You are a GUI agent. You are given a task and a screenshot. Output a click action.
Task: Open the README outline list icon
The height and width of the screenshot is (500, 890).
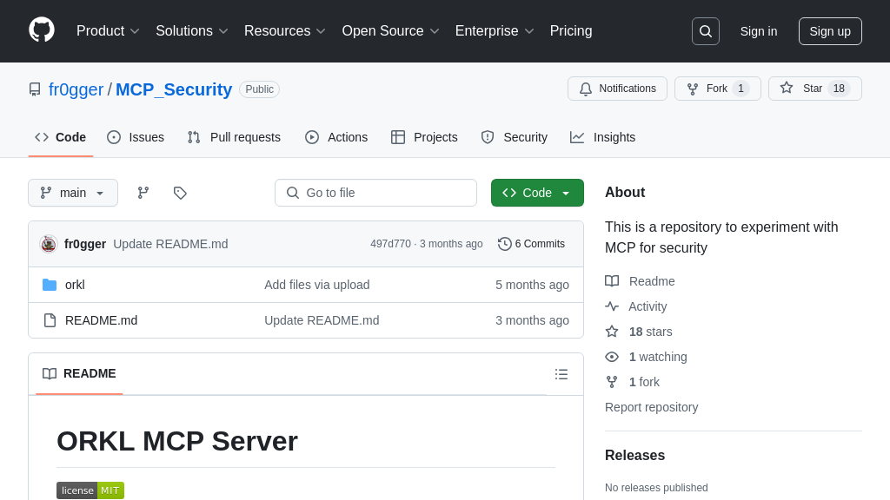click(x=561, y=374)
